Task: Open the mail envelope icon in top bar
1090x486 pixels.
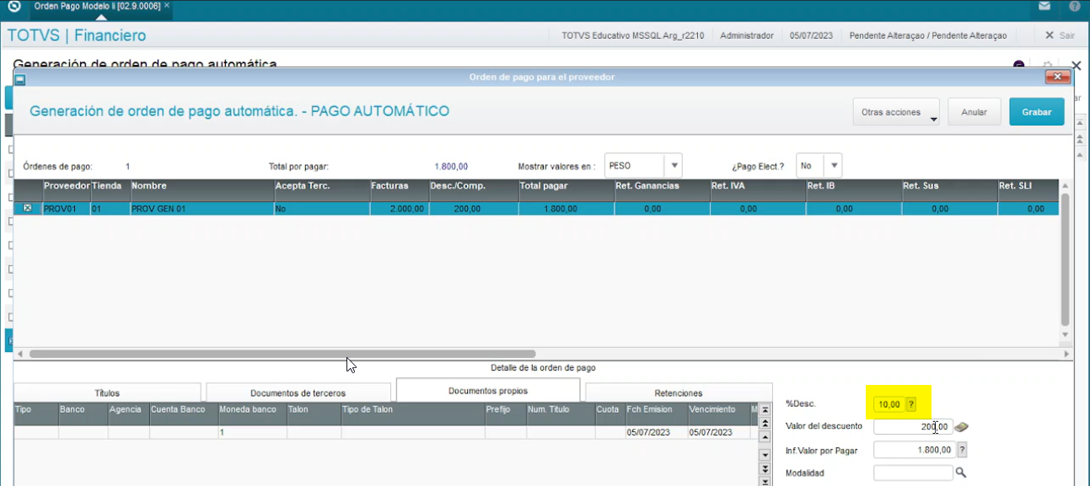Action: [1044, 6]
